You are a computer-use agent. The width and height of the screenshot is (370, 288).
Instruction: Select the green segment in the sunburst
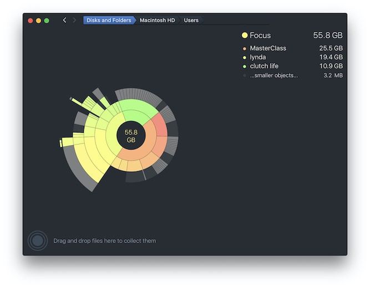133,107
